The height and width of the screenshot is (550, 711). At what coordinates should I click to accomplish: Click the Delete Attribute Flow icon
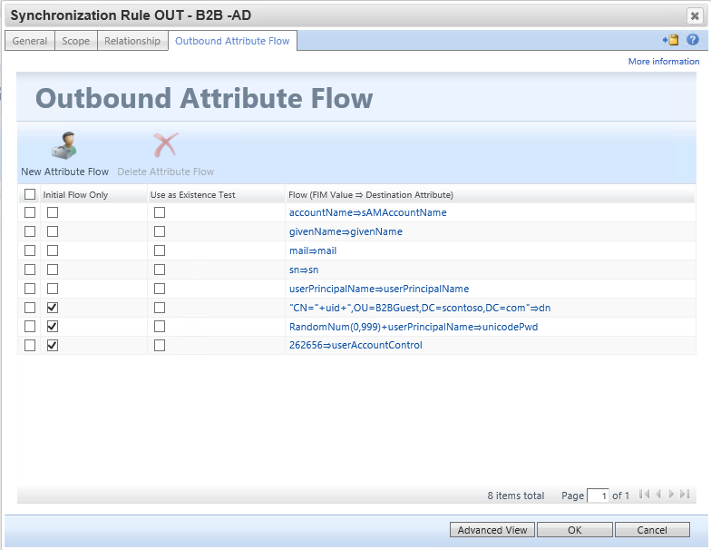[165, 145]
